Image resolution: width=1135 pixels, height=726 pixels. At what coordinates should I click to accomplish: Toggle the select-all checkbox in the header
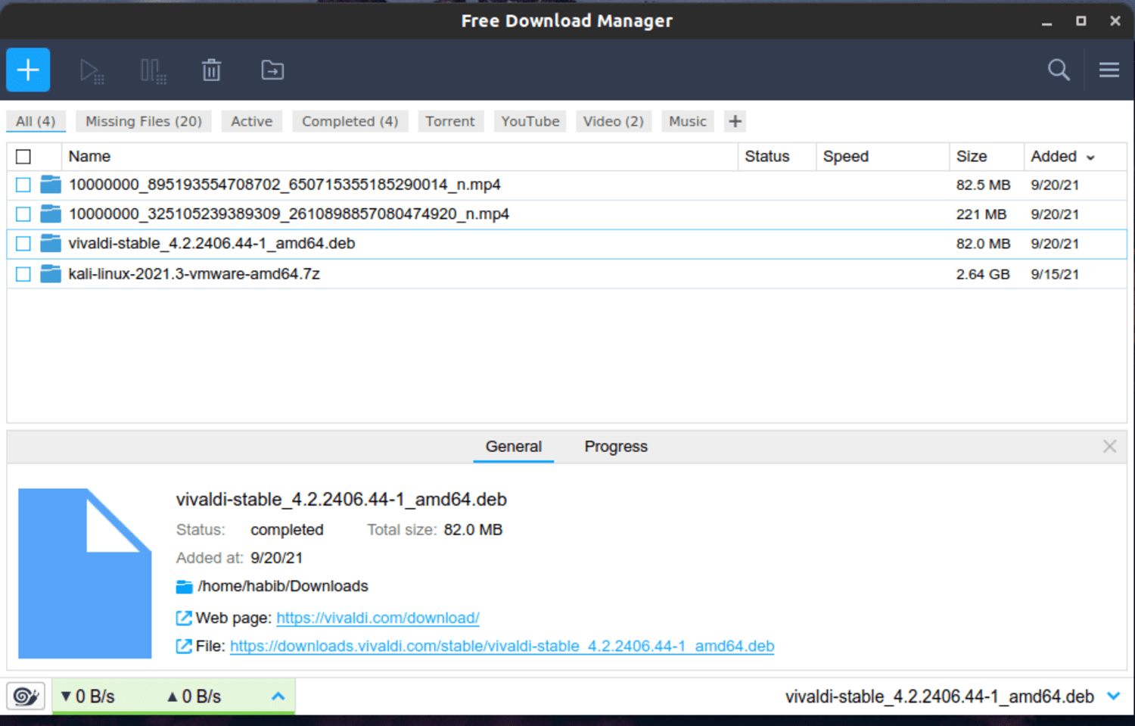(23, 157)
